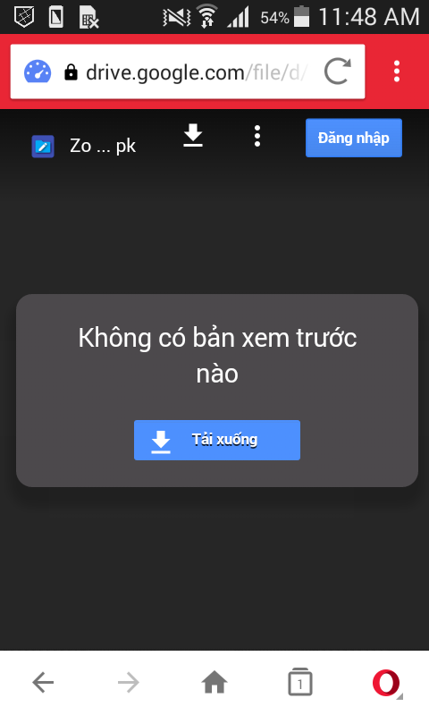Tap the muted vibrate status icon
The image size is (429, 715).
click(x=176, y=17)
